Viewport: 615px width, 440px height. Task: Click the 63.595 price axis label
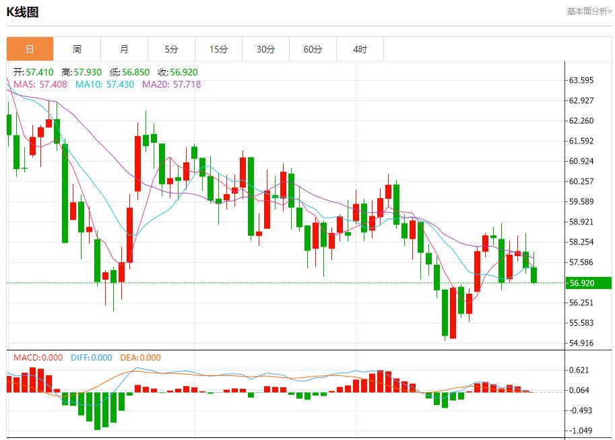pyautogui.click(x=581, y=80)
